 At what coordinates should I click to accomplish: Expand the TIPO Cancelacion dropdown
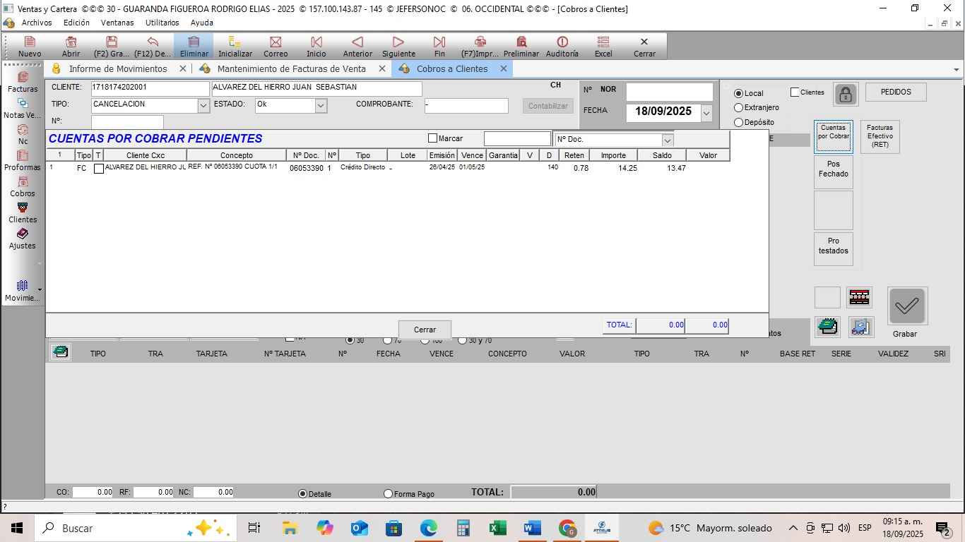coord(203,105)
